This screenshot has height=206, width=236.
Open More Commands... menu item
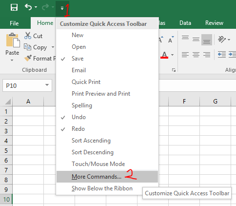[107, 177]
